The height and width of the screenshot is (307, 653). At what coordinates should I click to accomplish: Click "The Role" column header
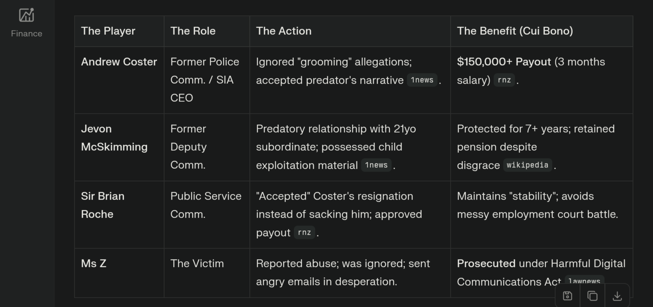coord(193,31)
